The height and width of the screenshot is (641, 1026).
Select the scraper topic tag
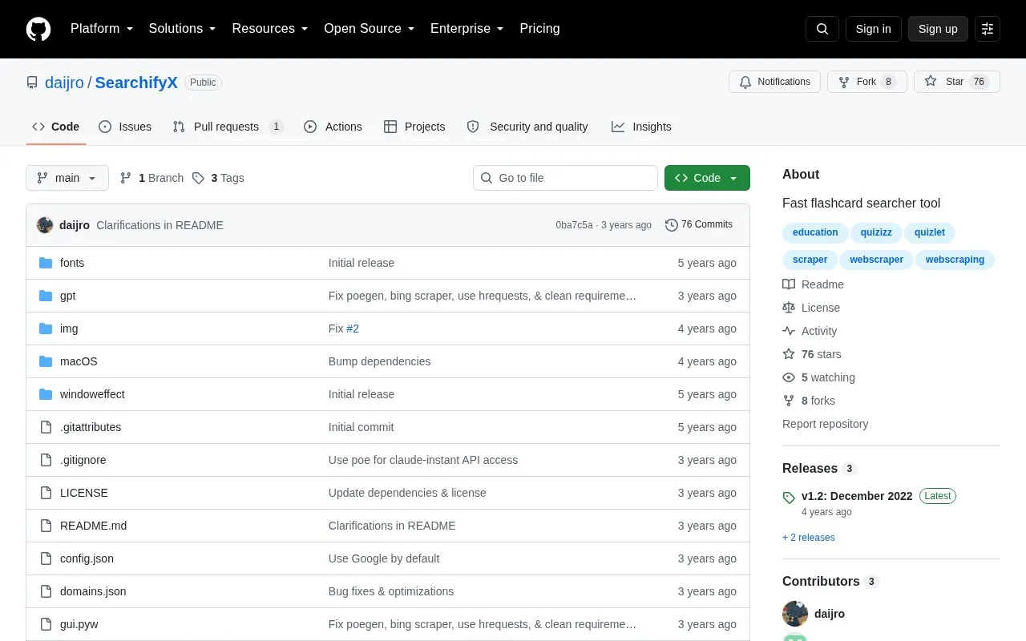[810, 260]
